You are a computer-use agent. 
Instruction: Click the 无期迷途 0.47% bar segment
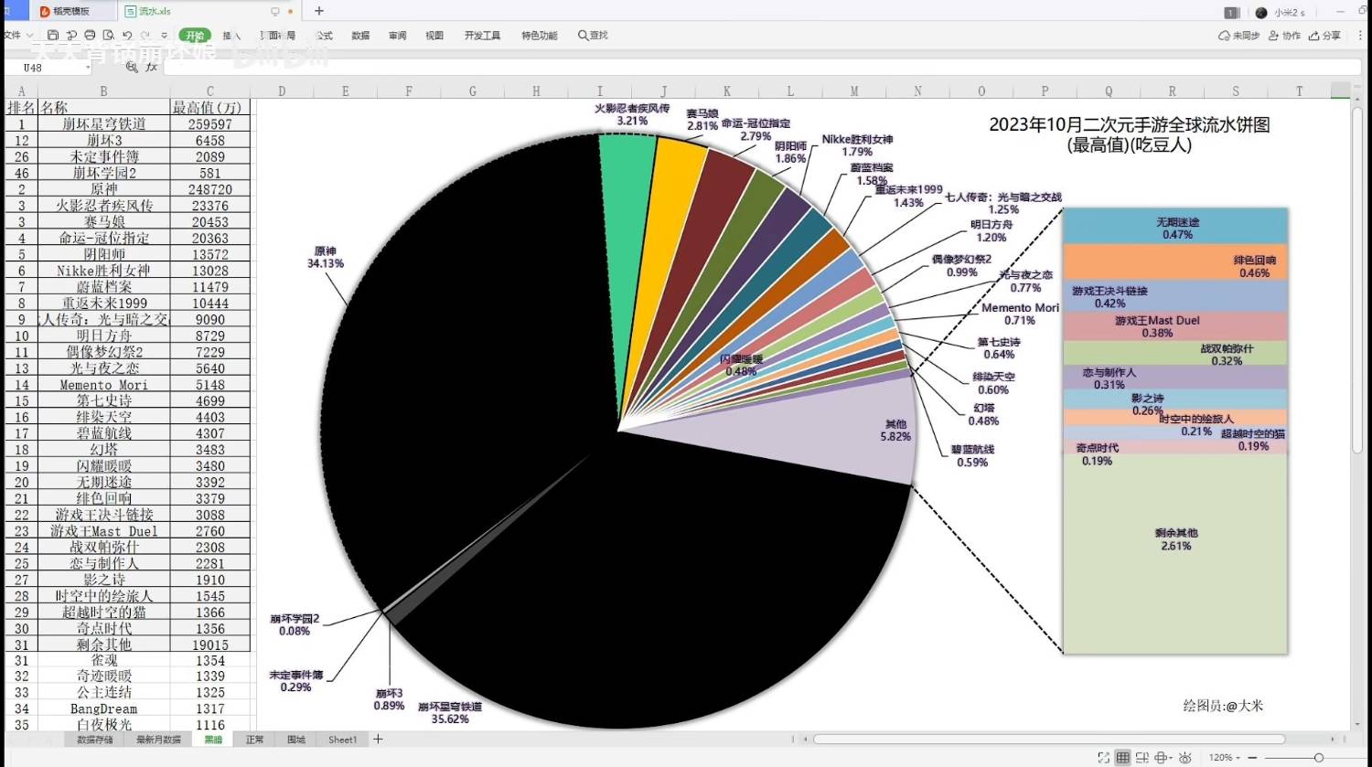(x=1175, y=226)
